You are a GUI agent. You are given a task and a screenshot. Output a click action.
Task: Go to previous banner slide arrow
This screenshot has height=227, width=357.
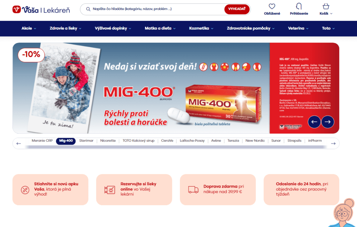tap(314, 122)
